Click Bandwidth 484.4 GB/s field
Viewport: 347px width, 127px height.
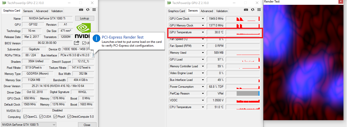click(x=81, y=80)
